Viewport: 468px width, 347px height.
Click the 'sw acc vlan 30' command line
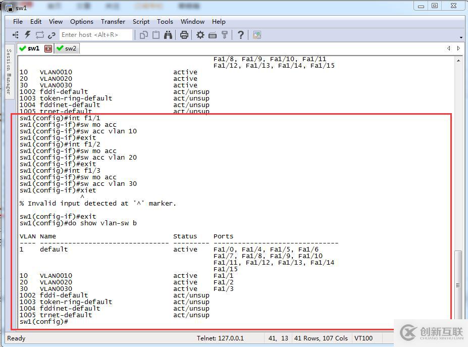[78, 184]
